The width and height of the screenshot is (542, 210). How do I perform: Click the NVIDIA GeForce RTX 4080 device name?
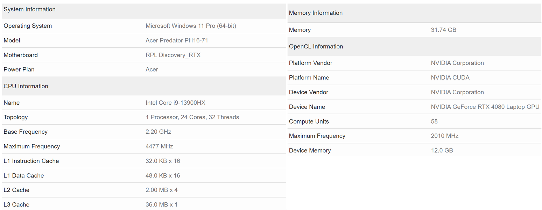(x=485, y=107)
